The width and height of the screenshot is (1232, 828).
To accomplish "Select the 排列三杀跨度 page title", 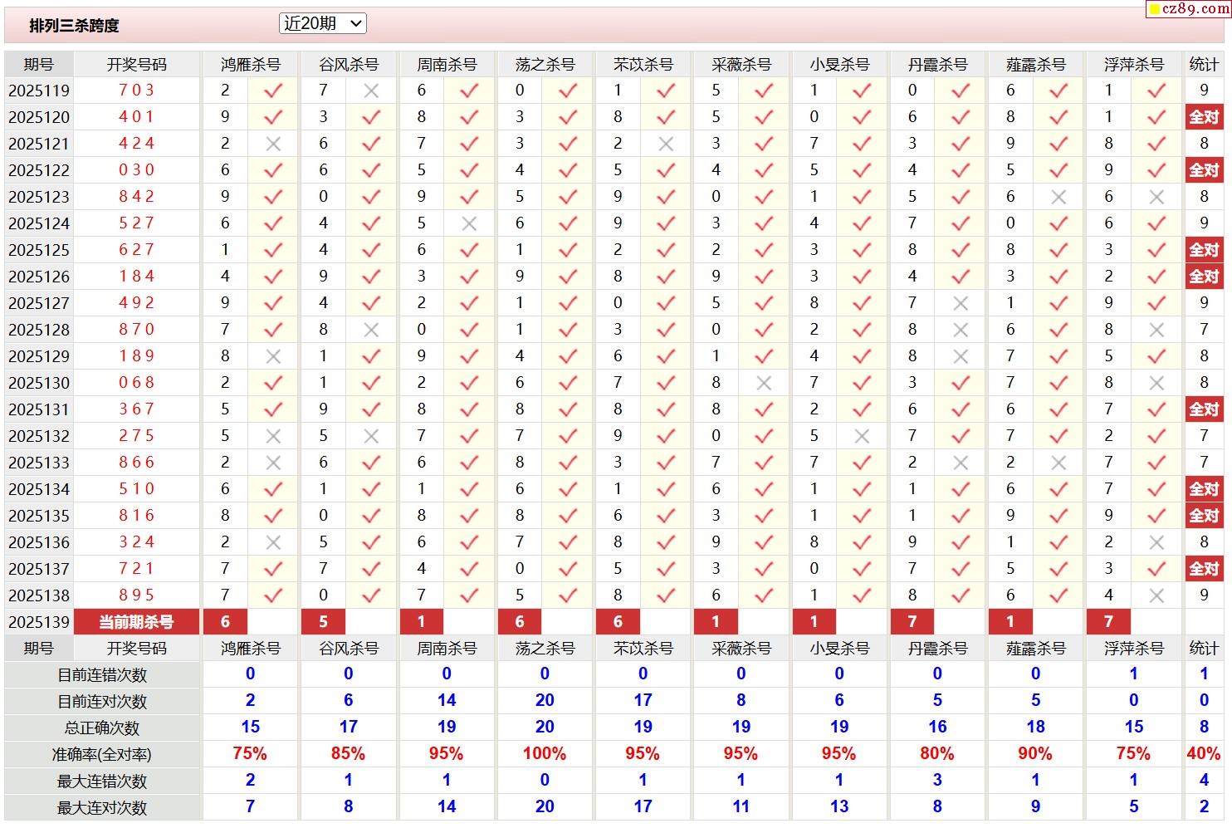I will (x=74, y=26).
